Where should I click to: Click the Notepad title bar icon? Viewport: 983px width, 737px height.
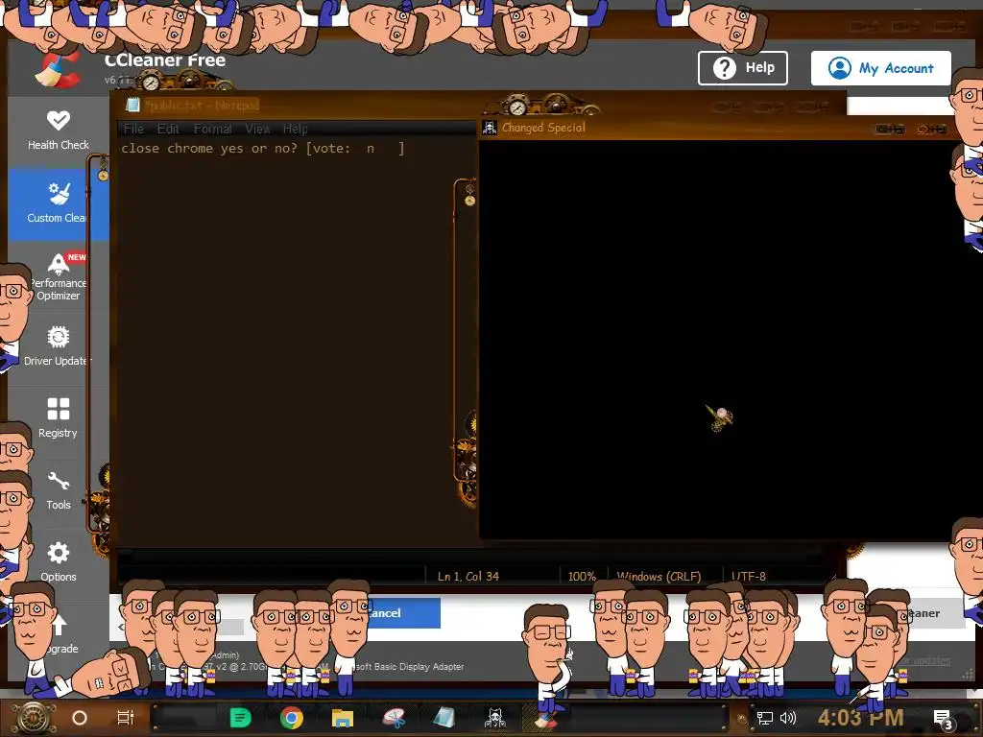pos(132,105)
